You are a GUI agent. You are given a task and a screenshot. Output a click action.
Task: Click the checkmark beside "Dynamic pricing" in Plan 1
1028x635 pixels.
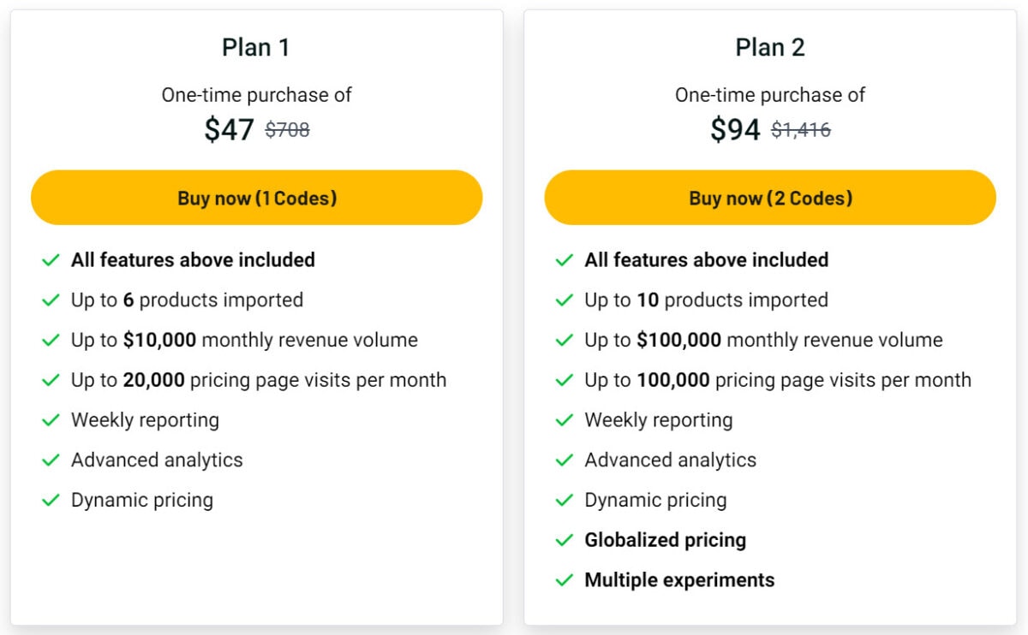51,500
